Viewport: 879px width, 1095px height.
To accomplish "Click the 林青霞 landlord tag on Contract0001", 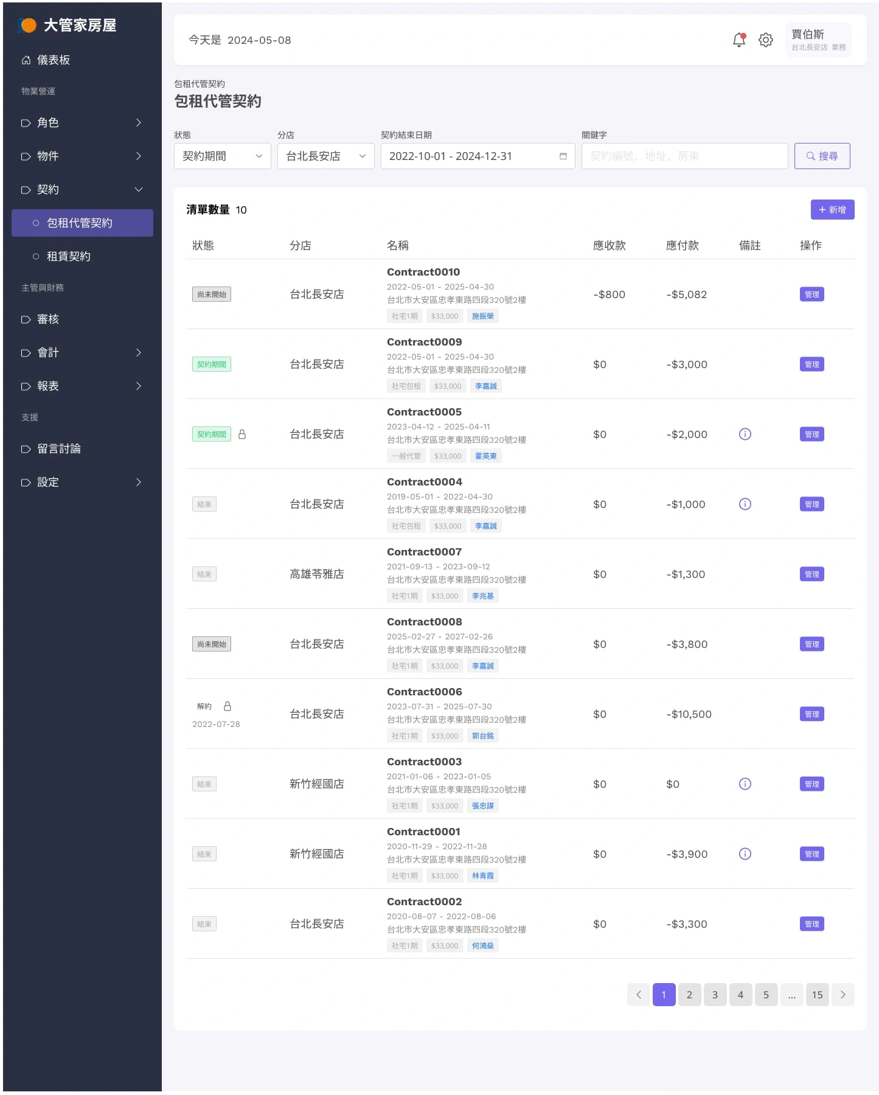I will coord(482,876).
